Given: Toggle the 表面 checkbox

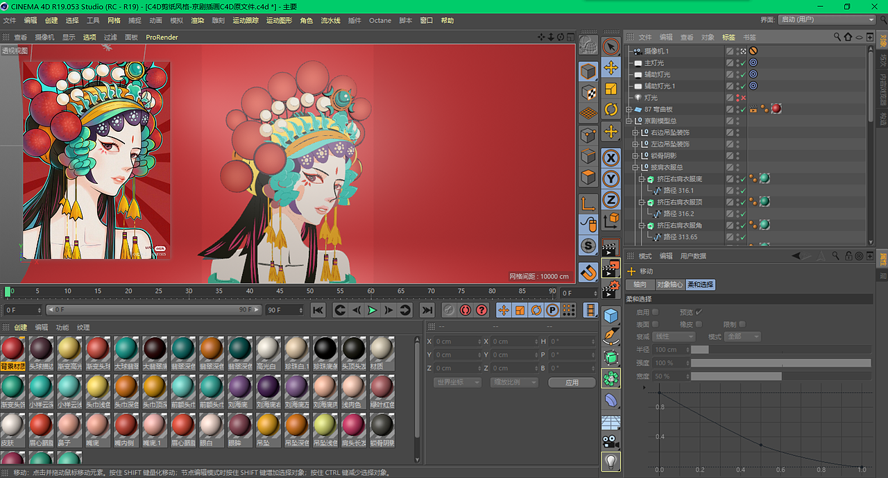Looking at the screenshot, I should (x=656, y=324).
